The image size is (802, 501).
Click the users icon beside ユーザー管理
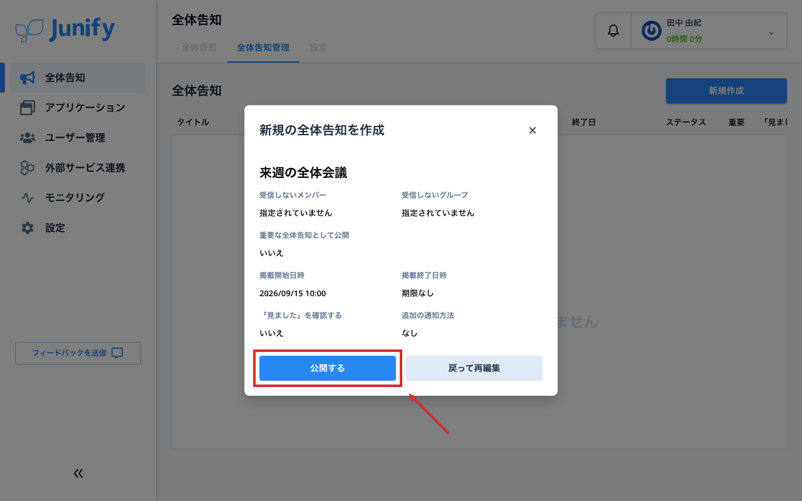27,138
